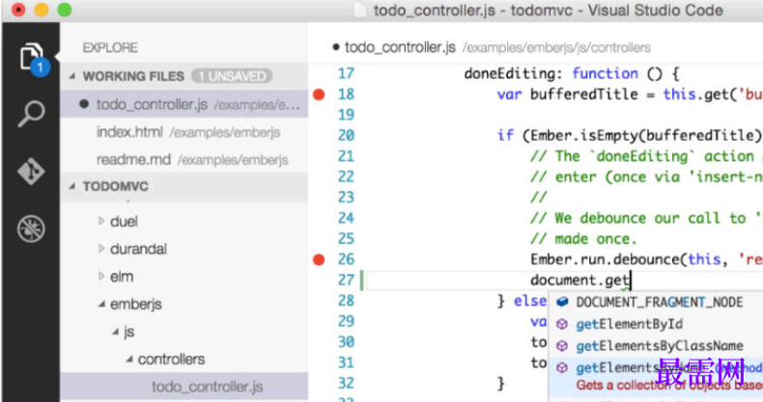Expand the duel folder
Image resolution: width=763 pixels, height=402 pixels.
[101, 222]
